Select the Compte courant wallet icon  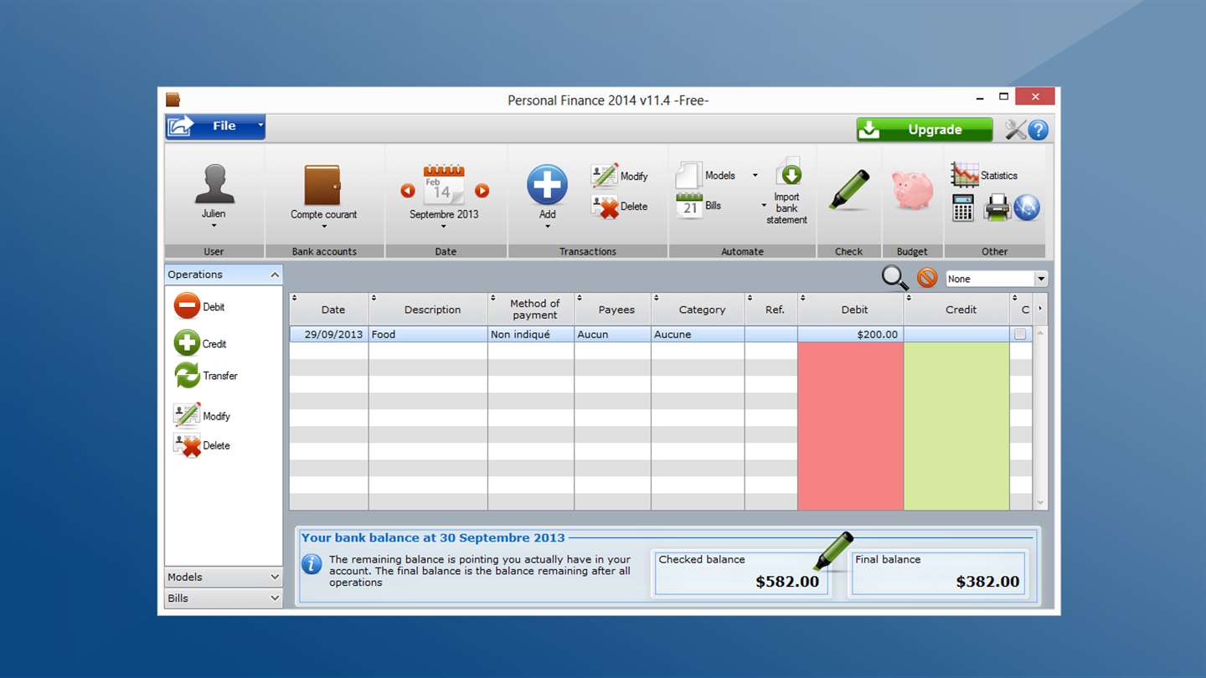click(x=322, y=185)
